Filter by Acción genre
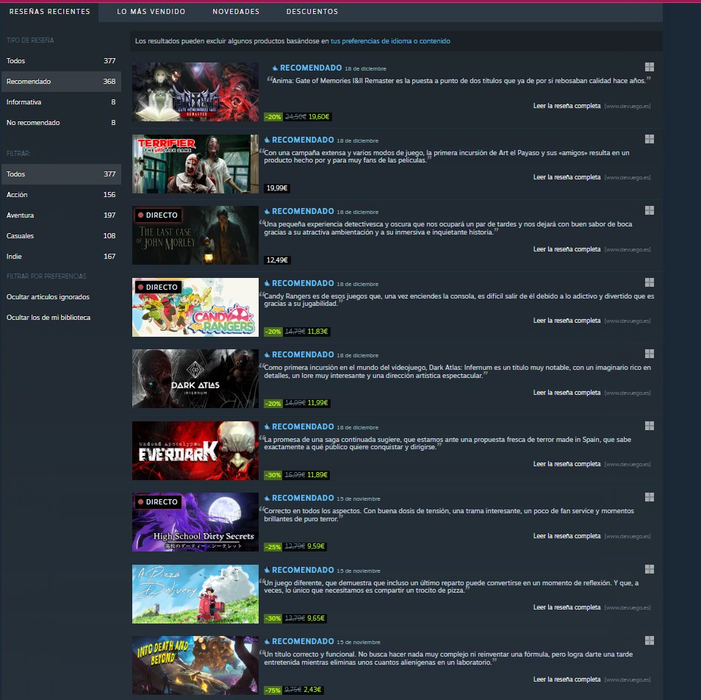 [x=61, y=195]
